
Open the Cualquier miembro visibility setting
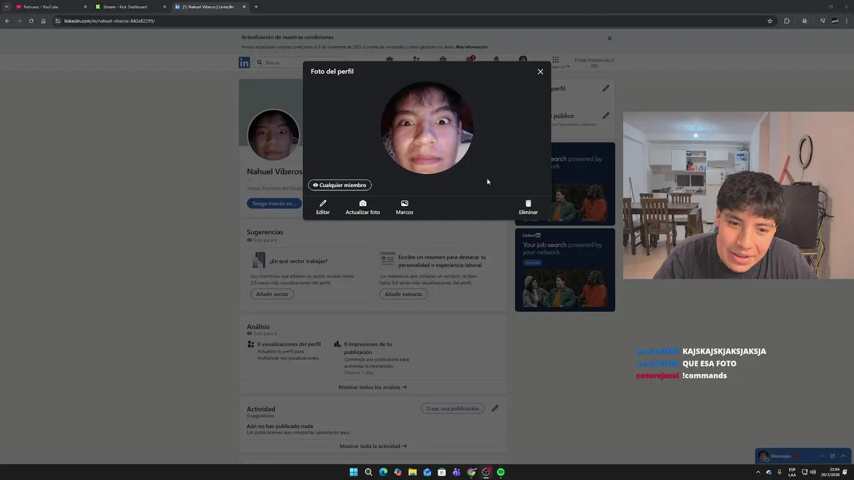pyautogui.click(x=340, y=185)
